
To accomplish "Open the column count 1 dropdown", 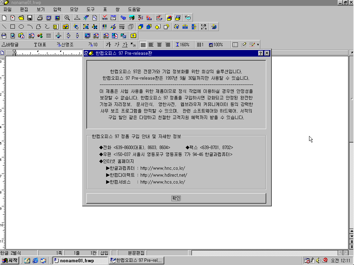I will 200,45.
